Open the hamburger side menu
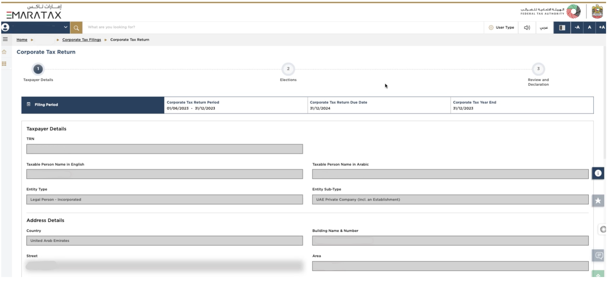607x282 pixels. (x=5, y=39)
